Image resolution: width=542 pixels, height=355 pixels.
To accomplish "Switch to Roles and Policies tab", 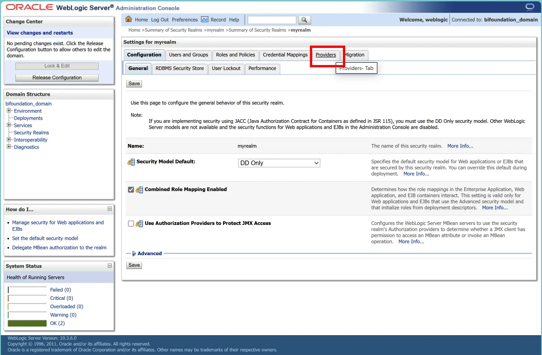I will 235,55.
